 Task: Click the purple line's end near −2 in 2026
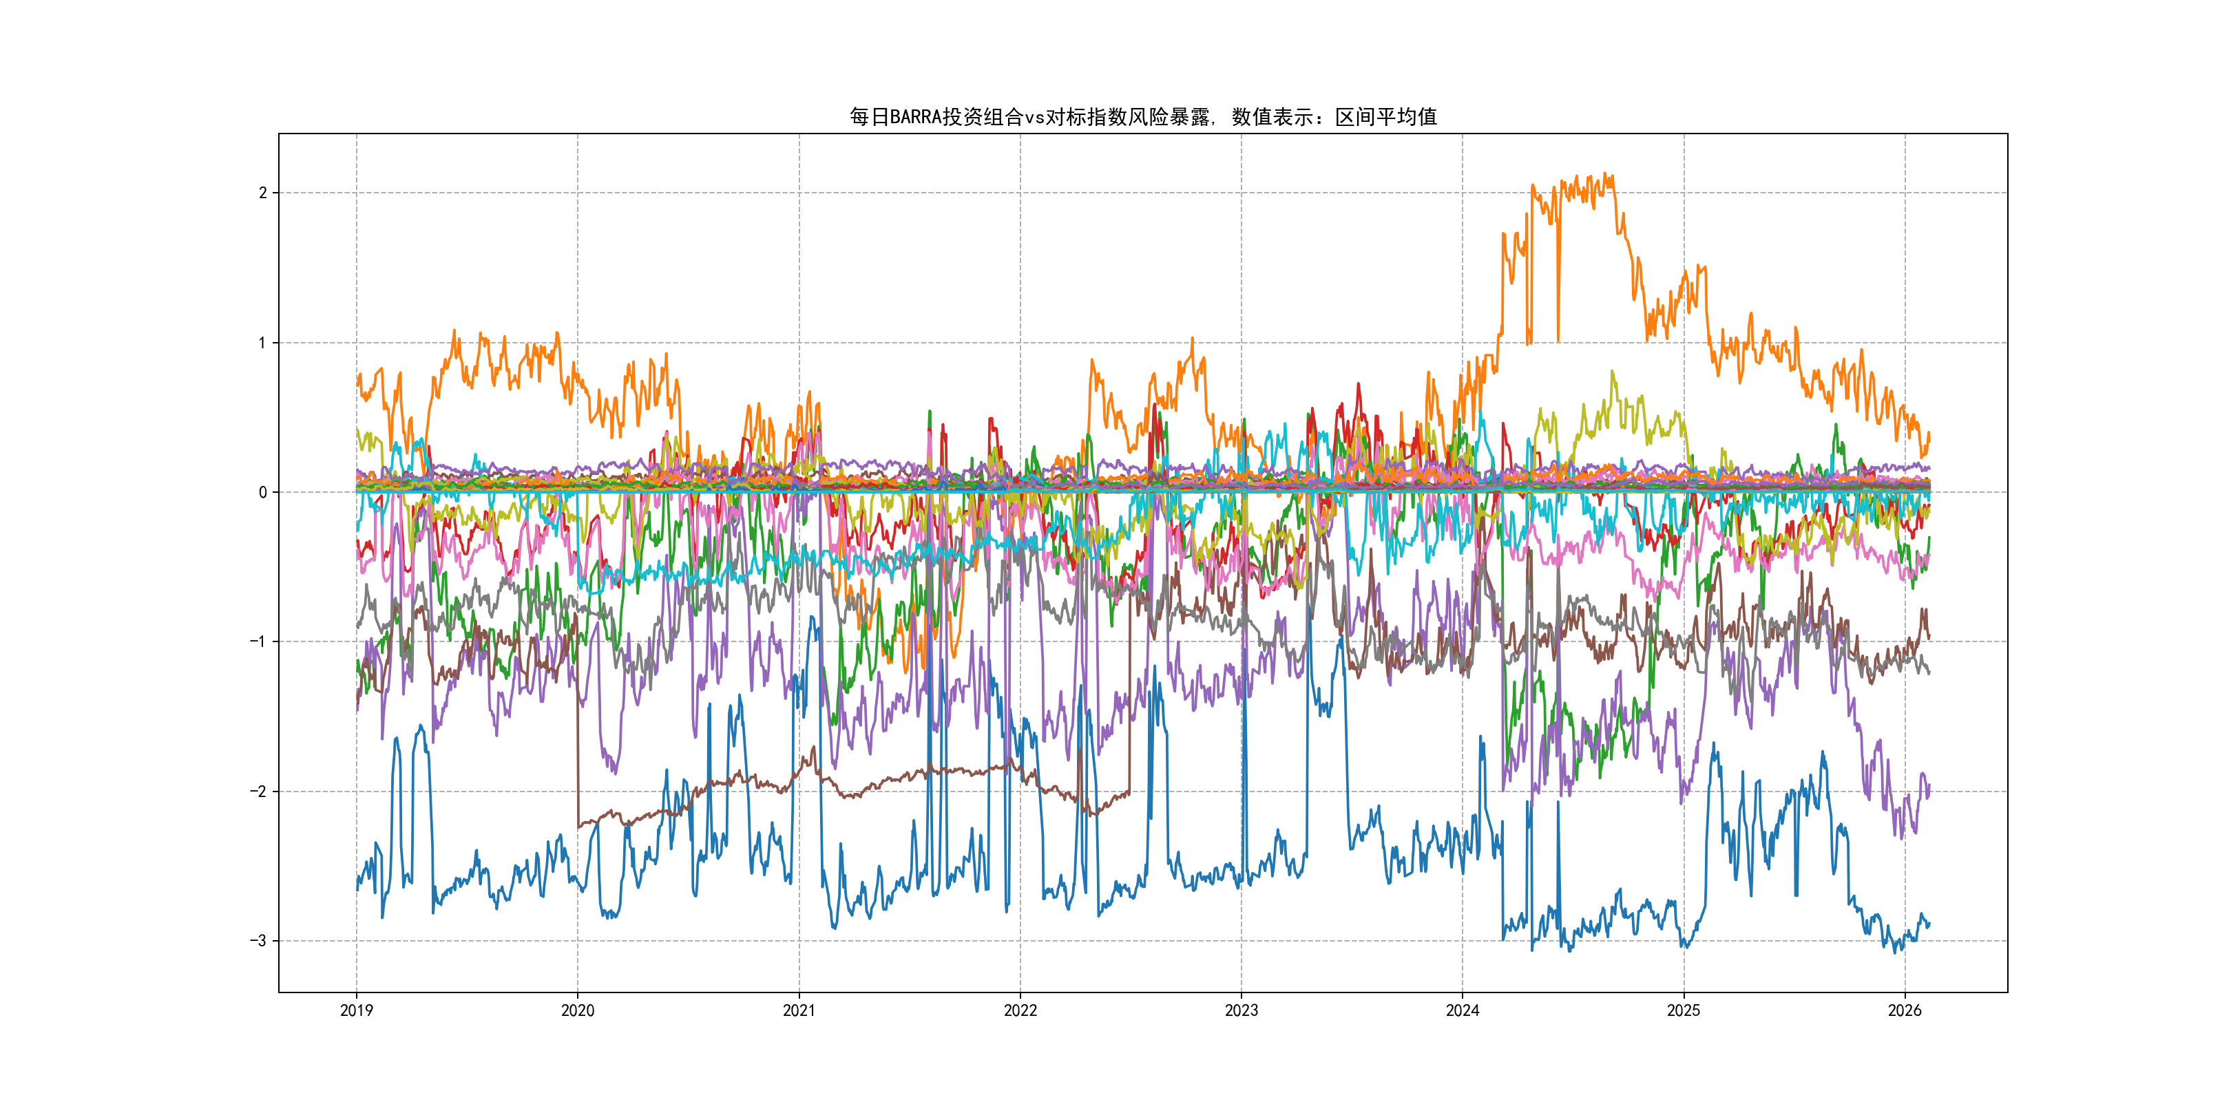[1929, 786]
